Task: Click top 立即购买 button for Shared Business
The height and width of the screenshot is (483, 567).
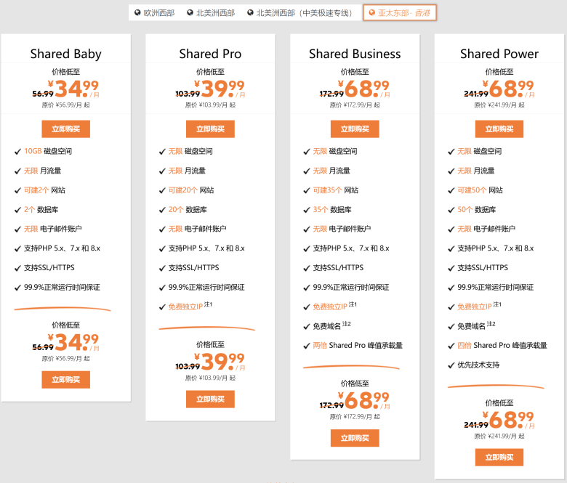Action: tap(355, 129)
